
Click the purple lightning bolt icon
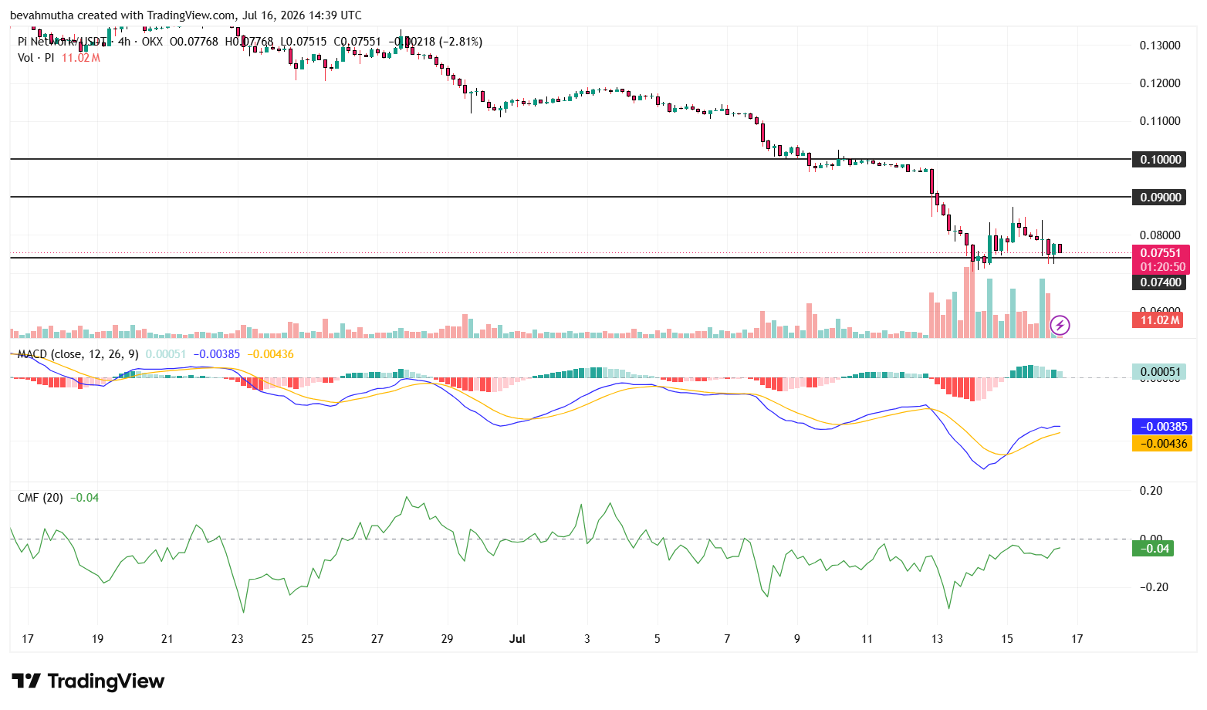[1060, 325]
